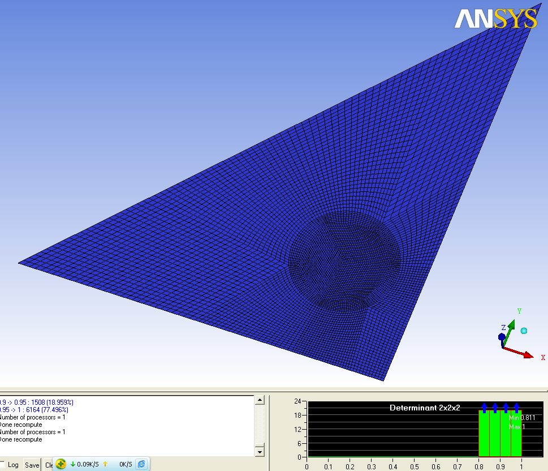
Task: Click the green plus network monitor icon
Action: [61, 464]
